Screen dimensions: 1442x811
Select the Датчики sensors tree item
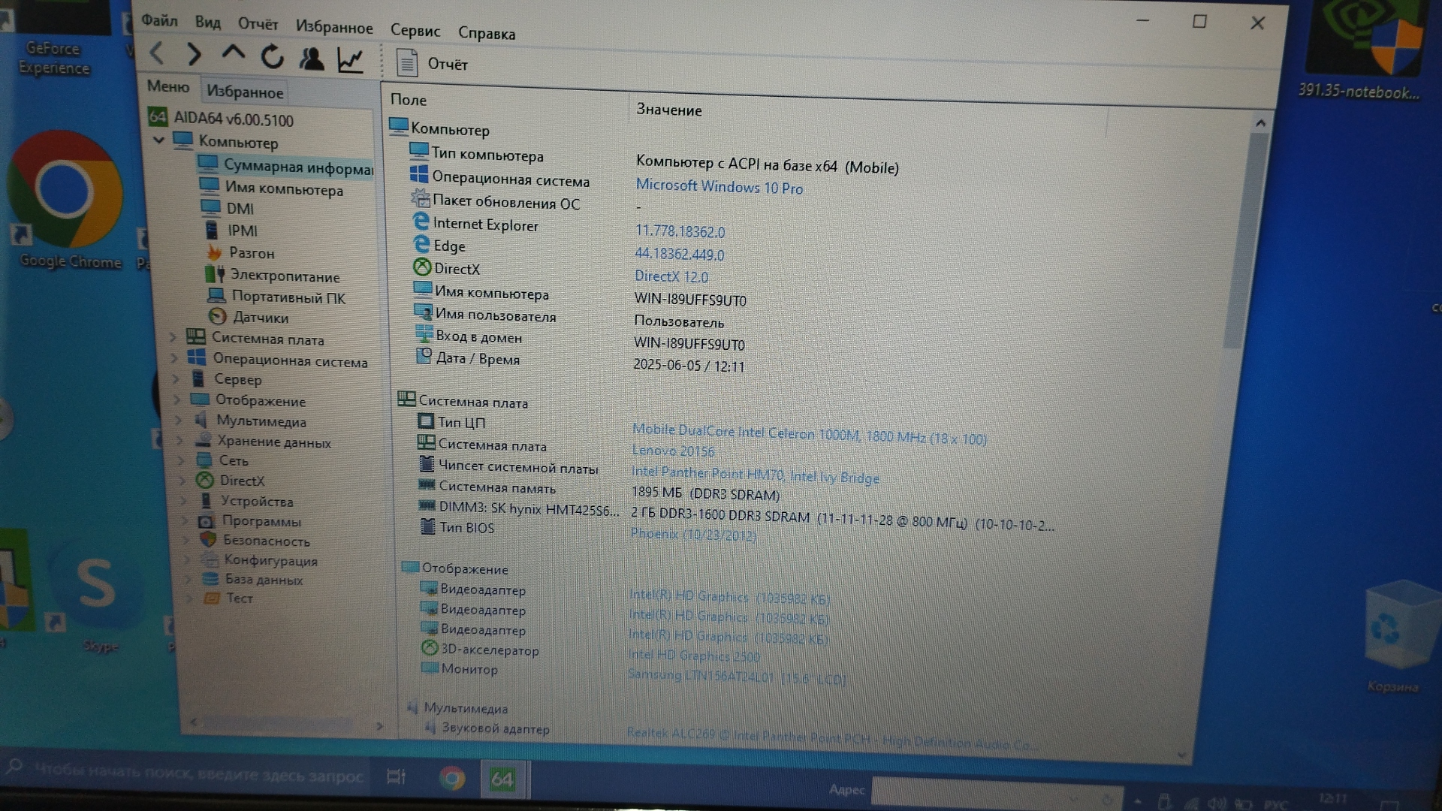coord(260,318)
